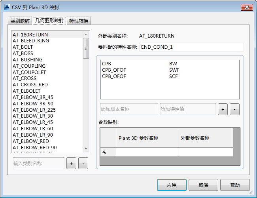Click the Plant 3D 参数名称 column header
This screenshot has width=257, height=198.
point(147,138)
